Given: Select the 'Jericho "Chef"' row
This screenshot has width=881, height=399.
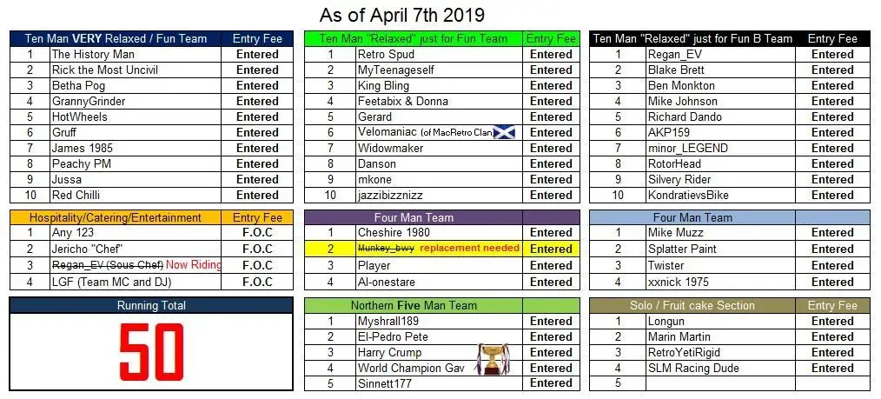Looking at the screenshot, I should click(x=152, y=249).
